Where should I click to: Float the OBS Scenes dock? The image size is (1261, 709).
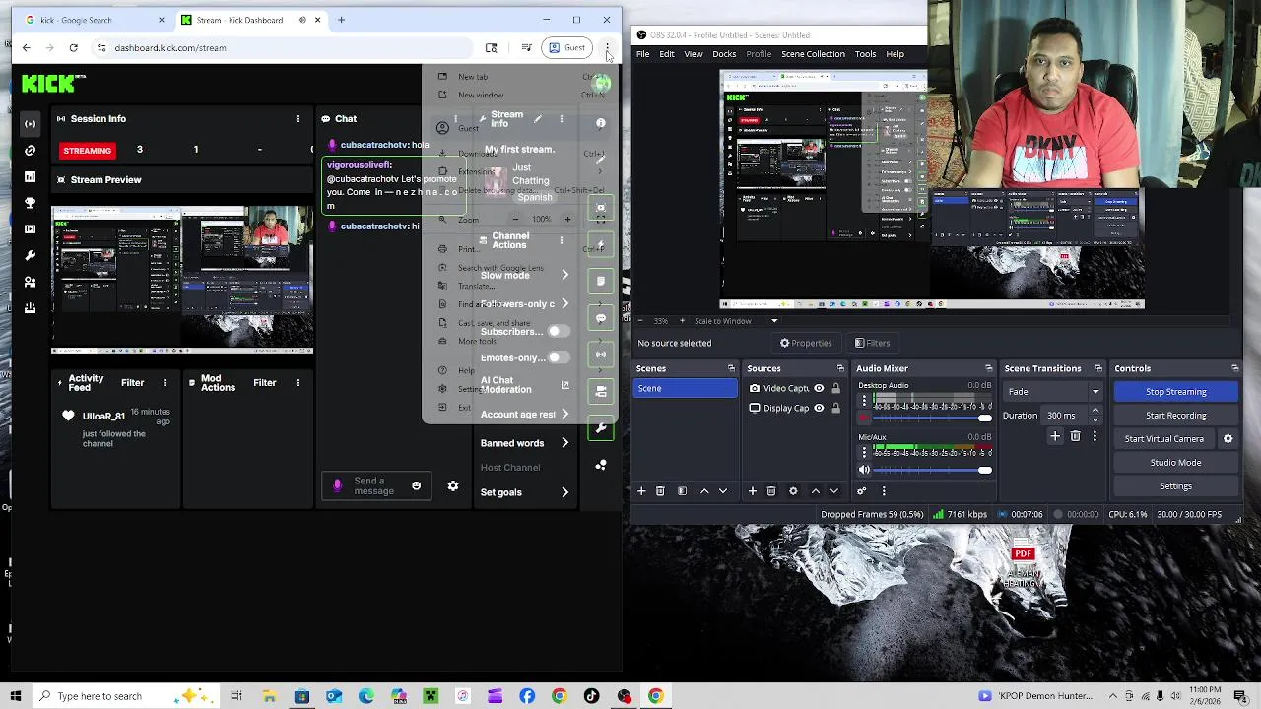pyautogui.click(x=731, y=368)
